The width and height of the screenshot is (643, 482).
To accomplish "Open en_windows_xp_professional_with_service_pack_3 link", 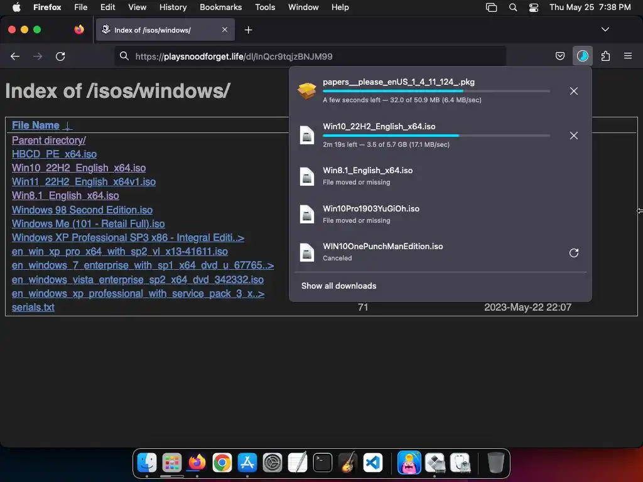I will point(138,294).
